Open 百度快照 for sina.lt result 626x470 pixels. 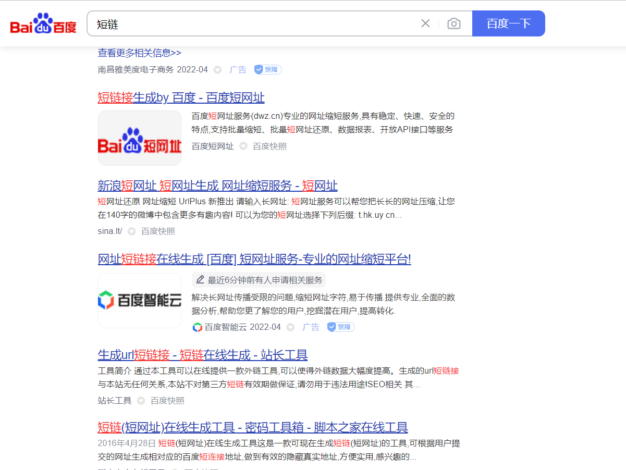(x=158, y=231)
